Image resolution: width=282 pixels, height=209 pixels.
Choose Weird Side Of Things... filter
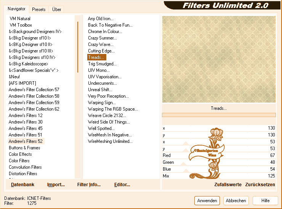click(109, 122)
